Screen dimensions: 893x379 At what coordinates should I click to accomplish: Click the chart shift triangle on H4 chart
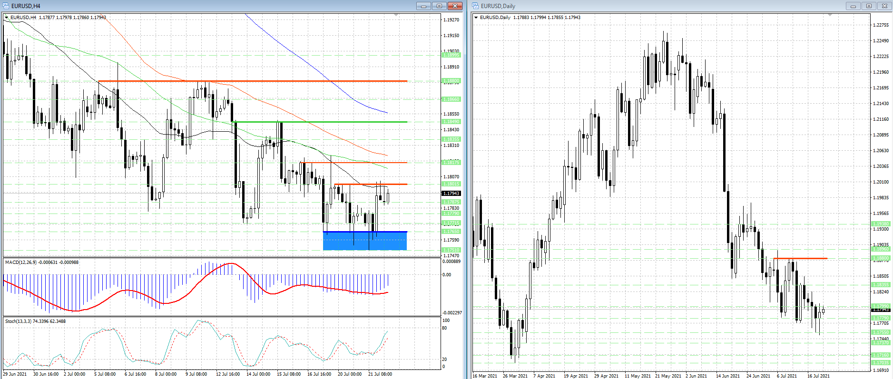pyautogui.click(x=396, y=15)
